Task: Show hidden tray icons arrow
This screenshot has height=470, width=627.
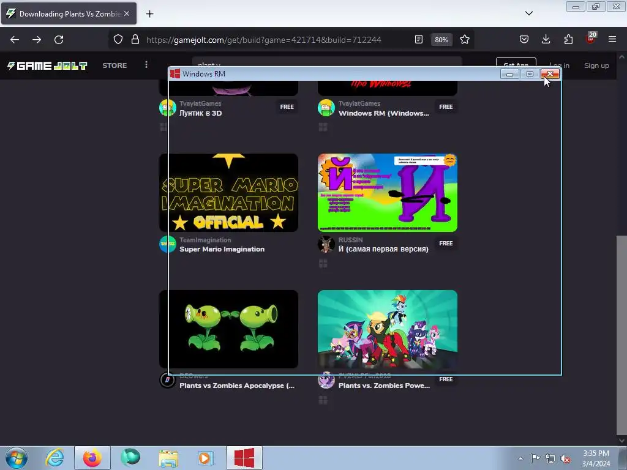Action: pos(520,458)
